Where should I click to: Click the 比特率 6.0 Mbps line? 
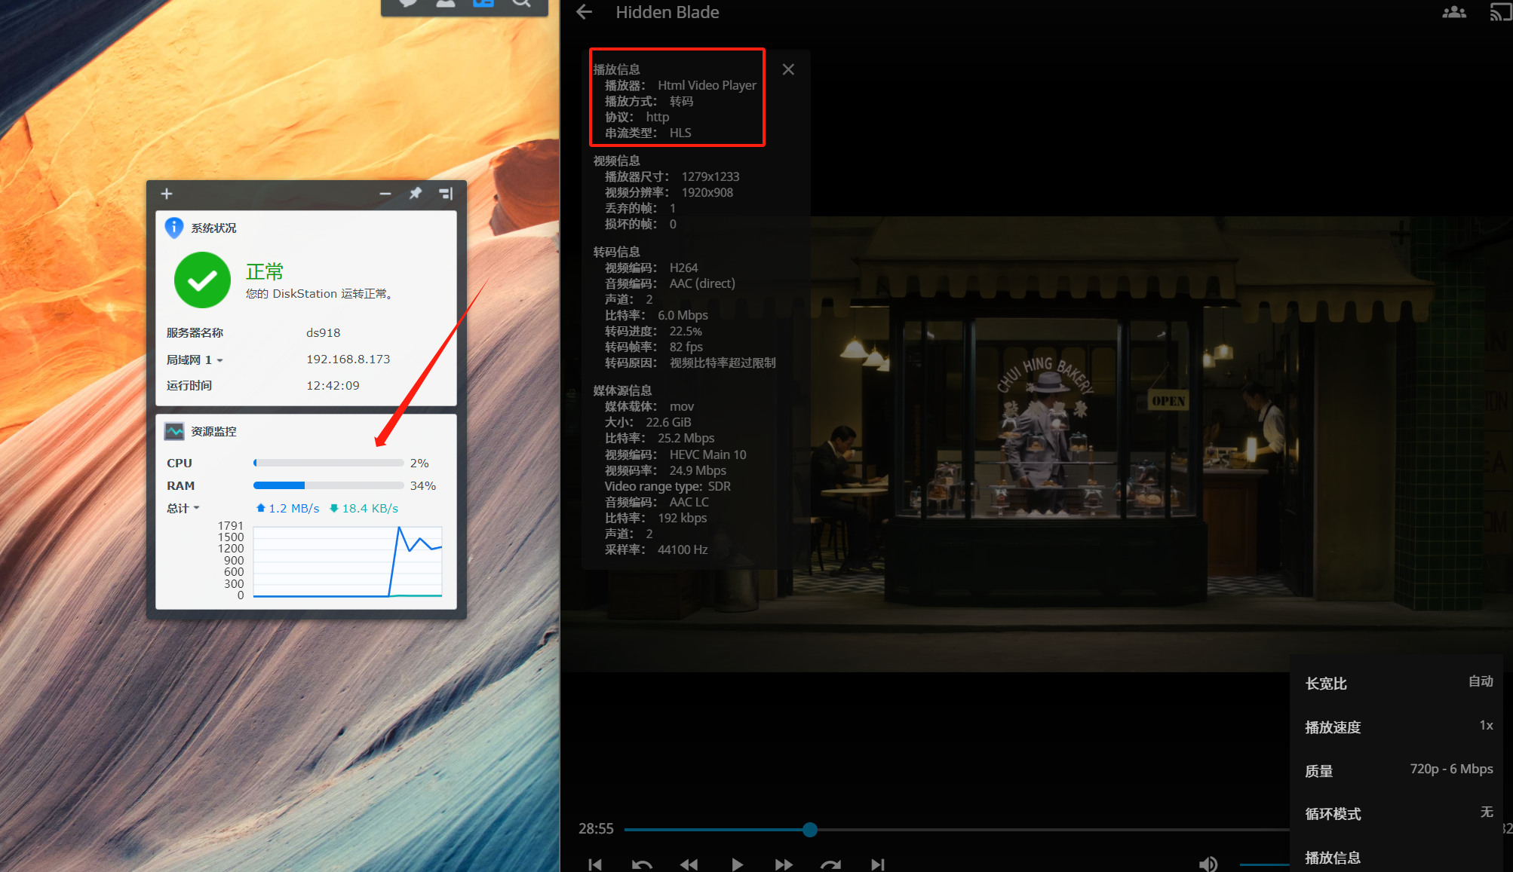click(656, 315)
